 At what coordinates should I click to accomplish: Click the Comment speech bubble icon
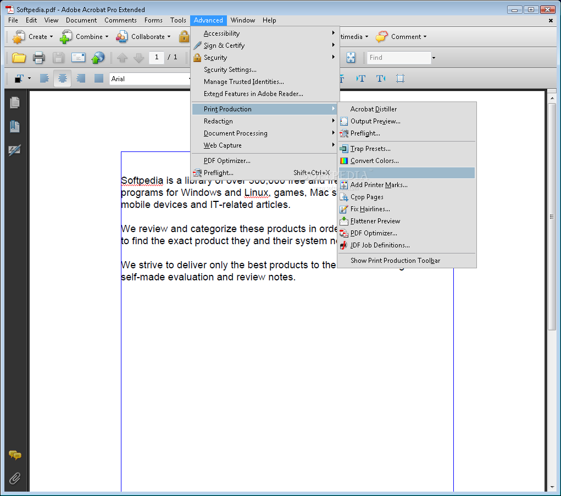pyautogui.click(x=382, y=36)
